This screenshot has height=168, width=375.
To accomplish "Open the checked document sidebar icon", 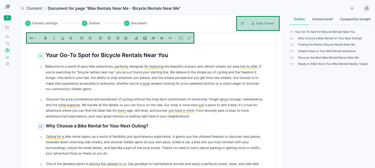I will click(7, 64).
